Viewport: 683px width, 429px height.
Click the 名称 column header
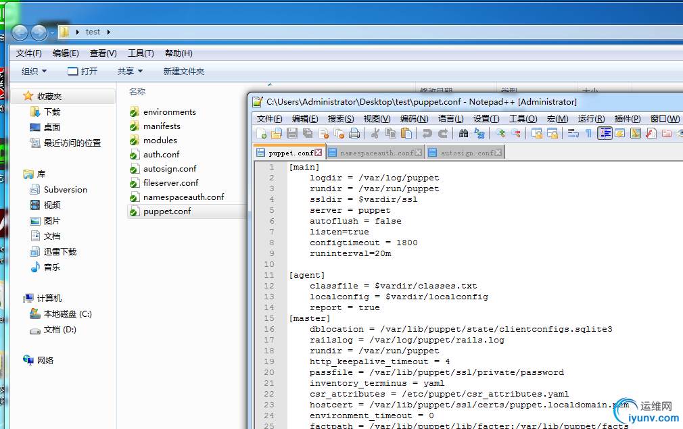pos(137,92)
